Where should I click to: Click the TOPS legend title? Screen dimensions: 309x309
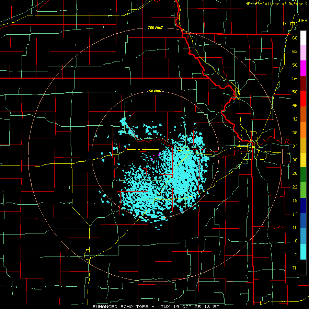[302, 20]
